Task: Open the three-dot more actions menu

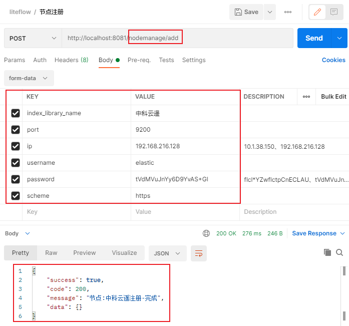Action: (288, 12)
